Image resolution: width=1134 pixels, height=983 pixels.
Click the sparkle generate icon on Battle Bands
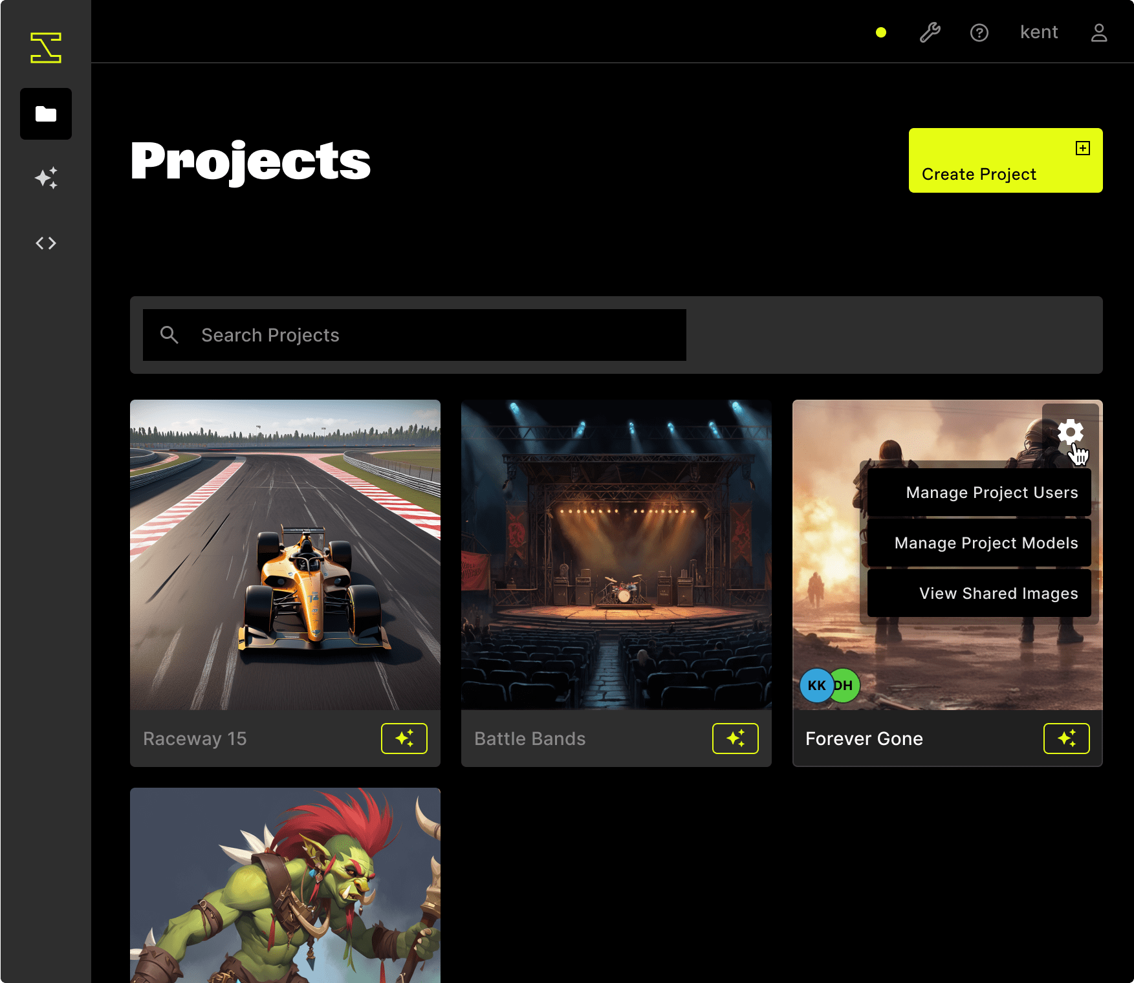(x=735, y=738)
